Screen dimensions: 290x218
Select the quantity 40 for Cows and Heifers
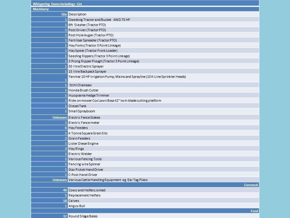coord(65,190)
